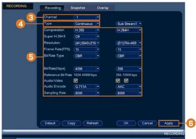Open sub stream Compression dropdown H.264H
196x139 pixels.
tap(129, 30)
